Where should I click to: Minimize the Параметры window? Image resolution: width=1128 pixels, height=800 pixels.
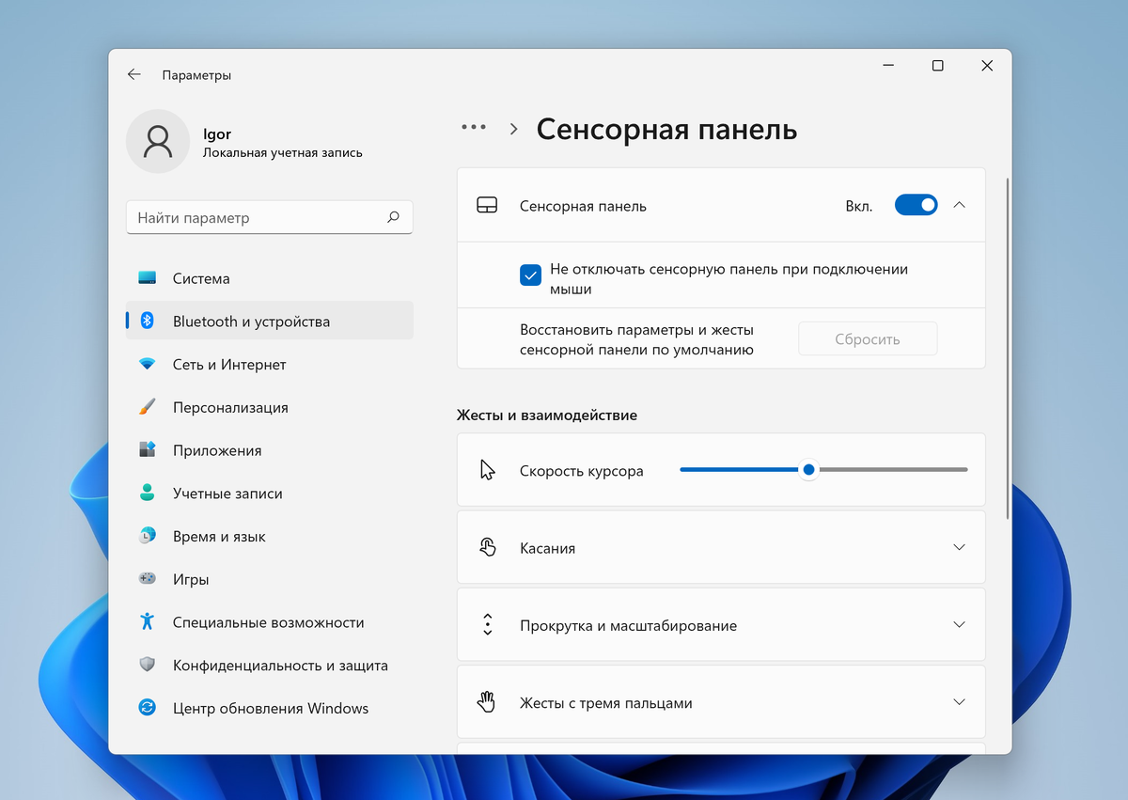pyautogui.click(x=888, y=66)
